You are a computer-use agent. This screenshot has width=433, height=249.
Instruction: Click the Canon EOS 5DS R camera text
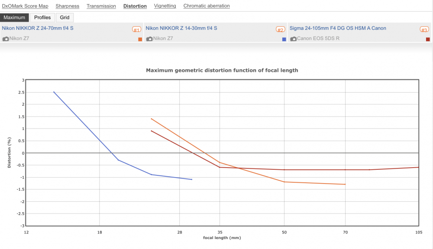point(318,39)
